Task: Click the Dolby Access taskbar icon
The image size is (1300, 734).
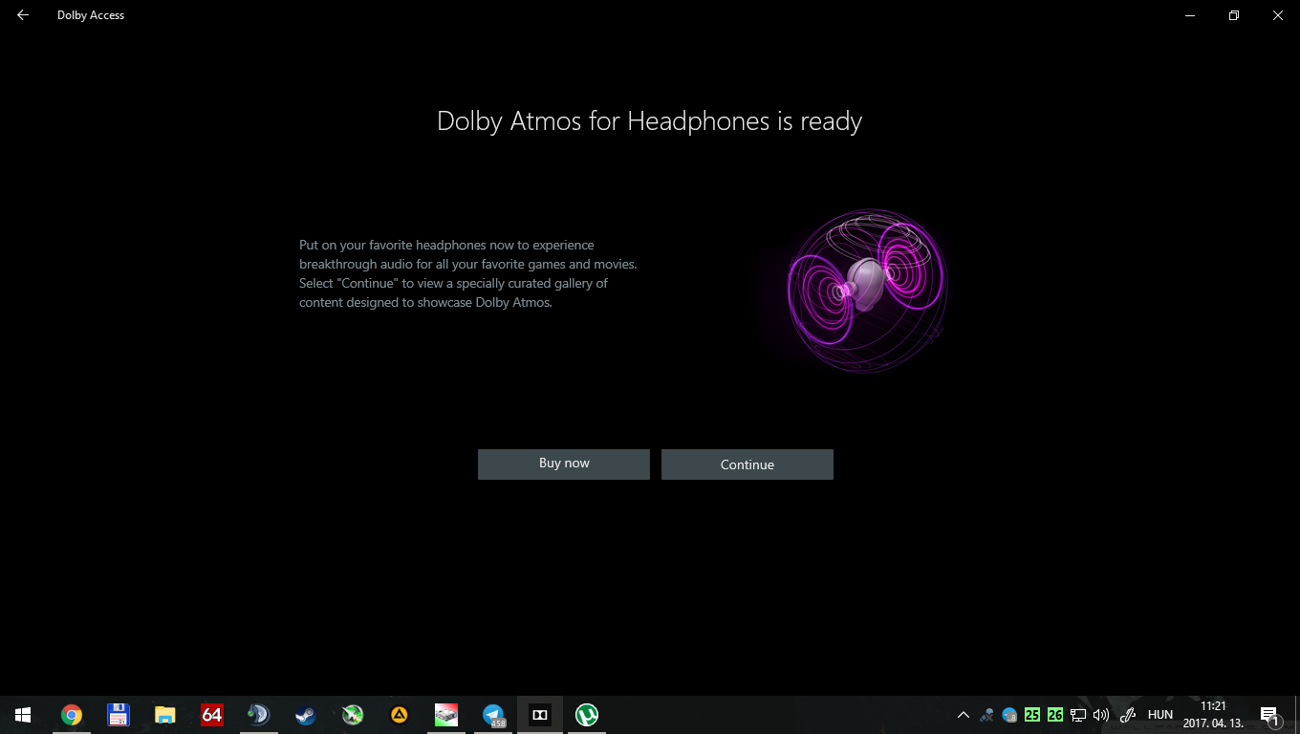Action: pos(540,715)
